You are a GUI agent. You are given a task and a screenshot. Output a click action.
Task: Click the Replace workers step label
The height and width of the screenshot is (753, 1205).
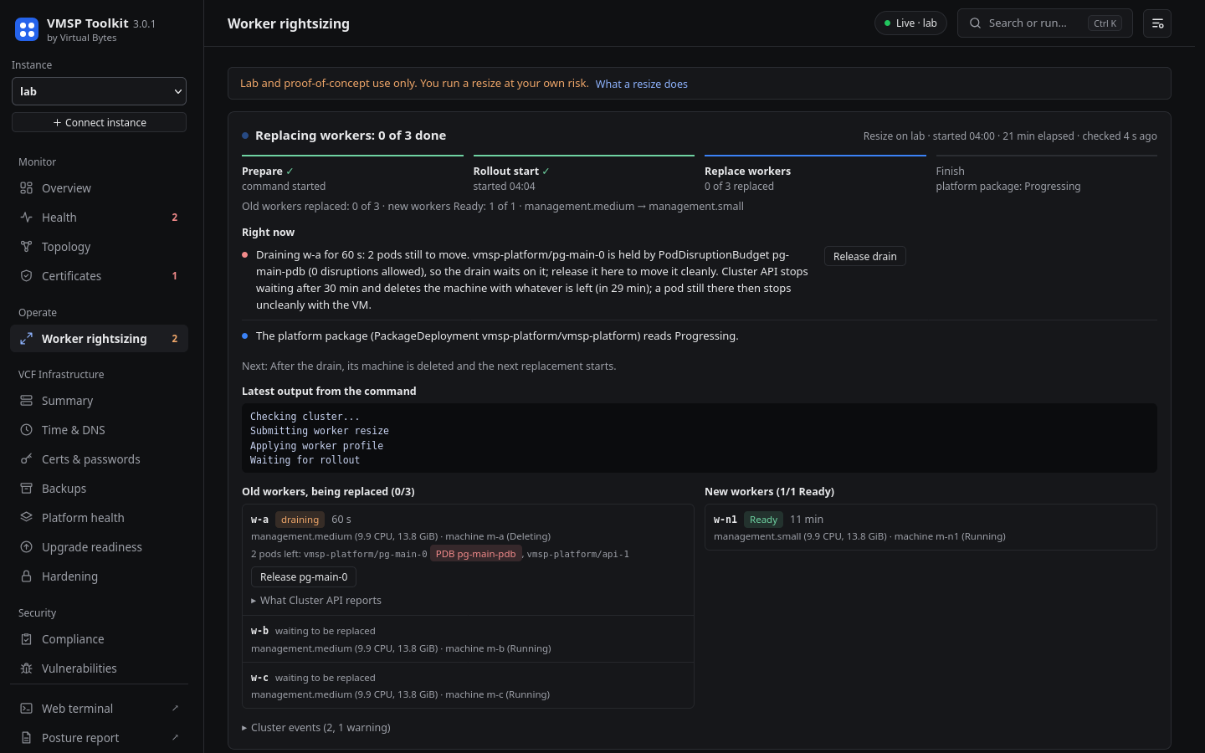click(x=747, y=172)
